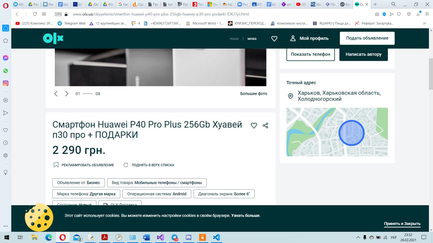Reload the page

coord(35,14)
